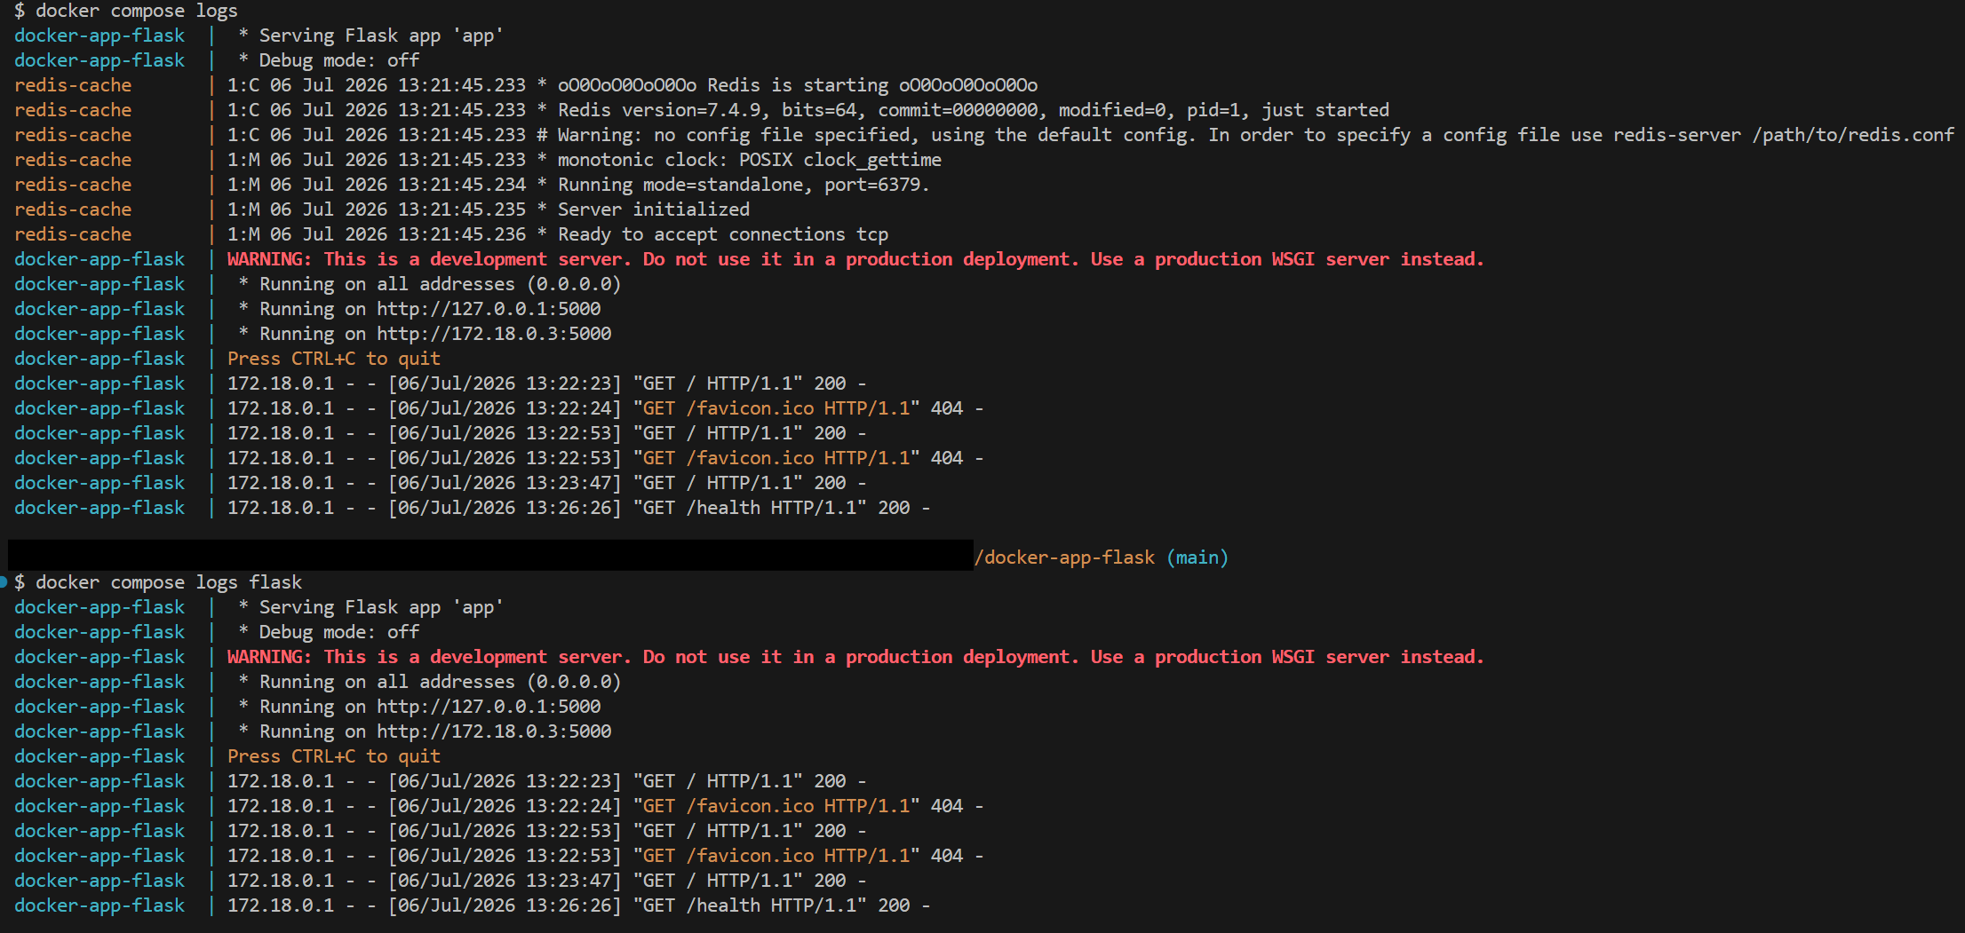Viewport: 1965px width, 933px height.
Task: Click the blacked-out redacted path bar
Action: (x=490, y=556)
